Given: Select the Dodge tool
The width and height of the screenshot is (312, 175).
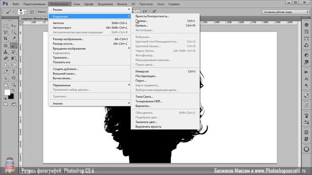Looking at the screenshot, I should coord(14,65).
